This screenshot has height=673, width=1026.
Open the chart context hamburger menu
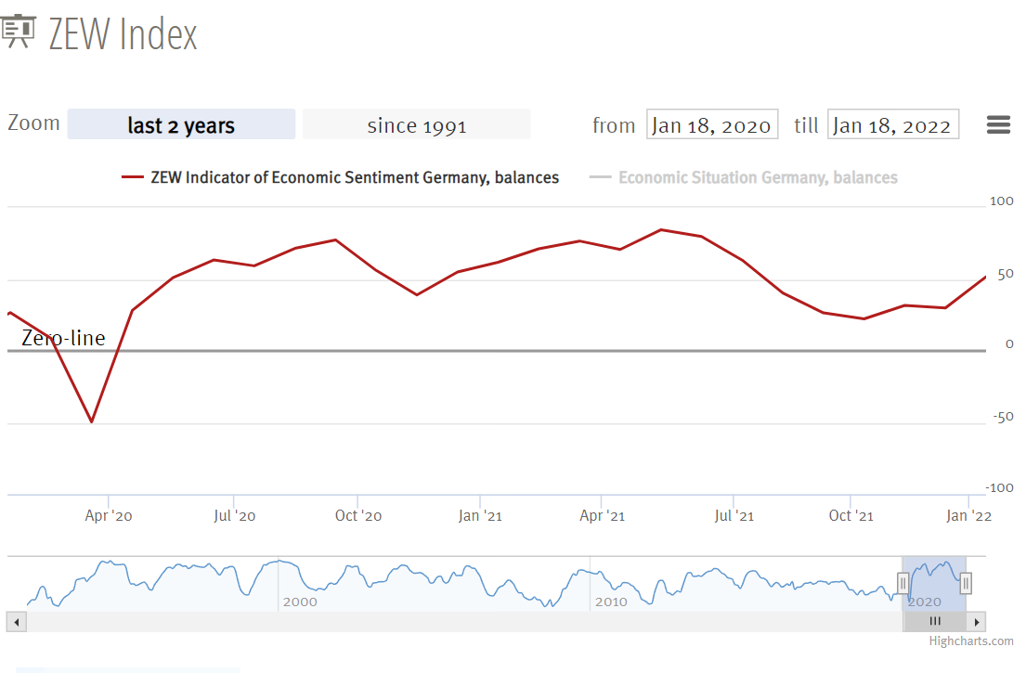(x=998, y=125)
